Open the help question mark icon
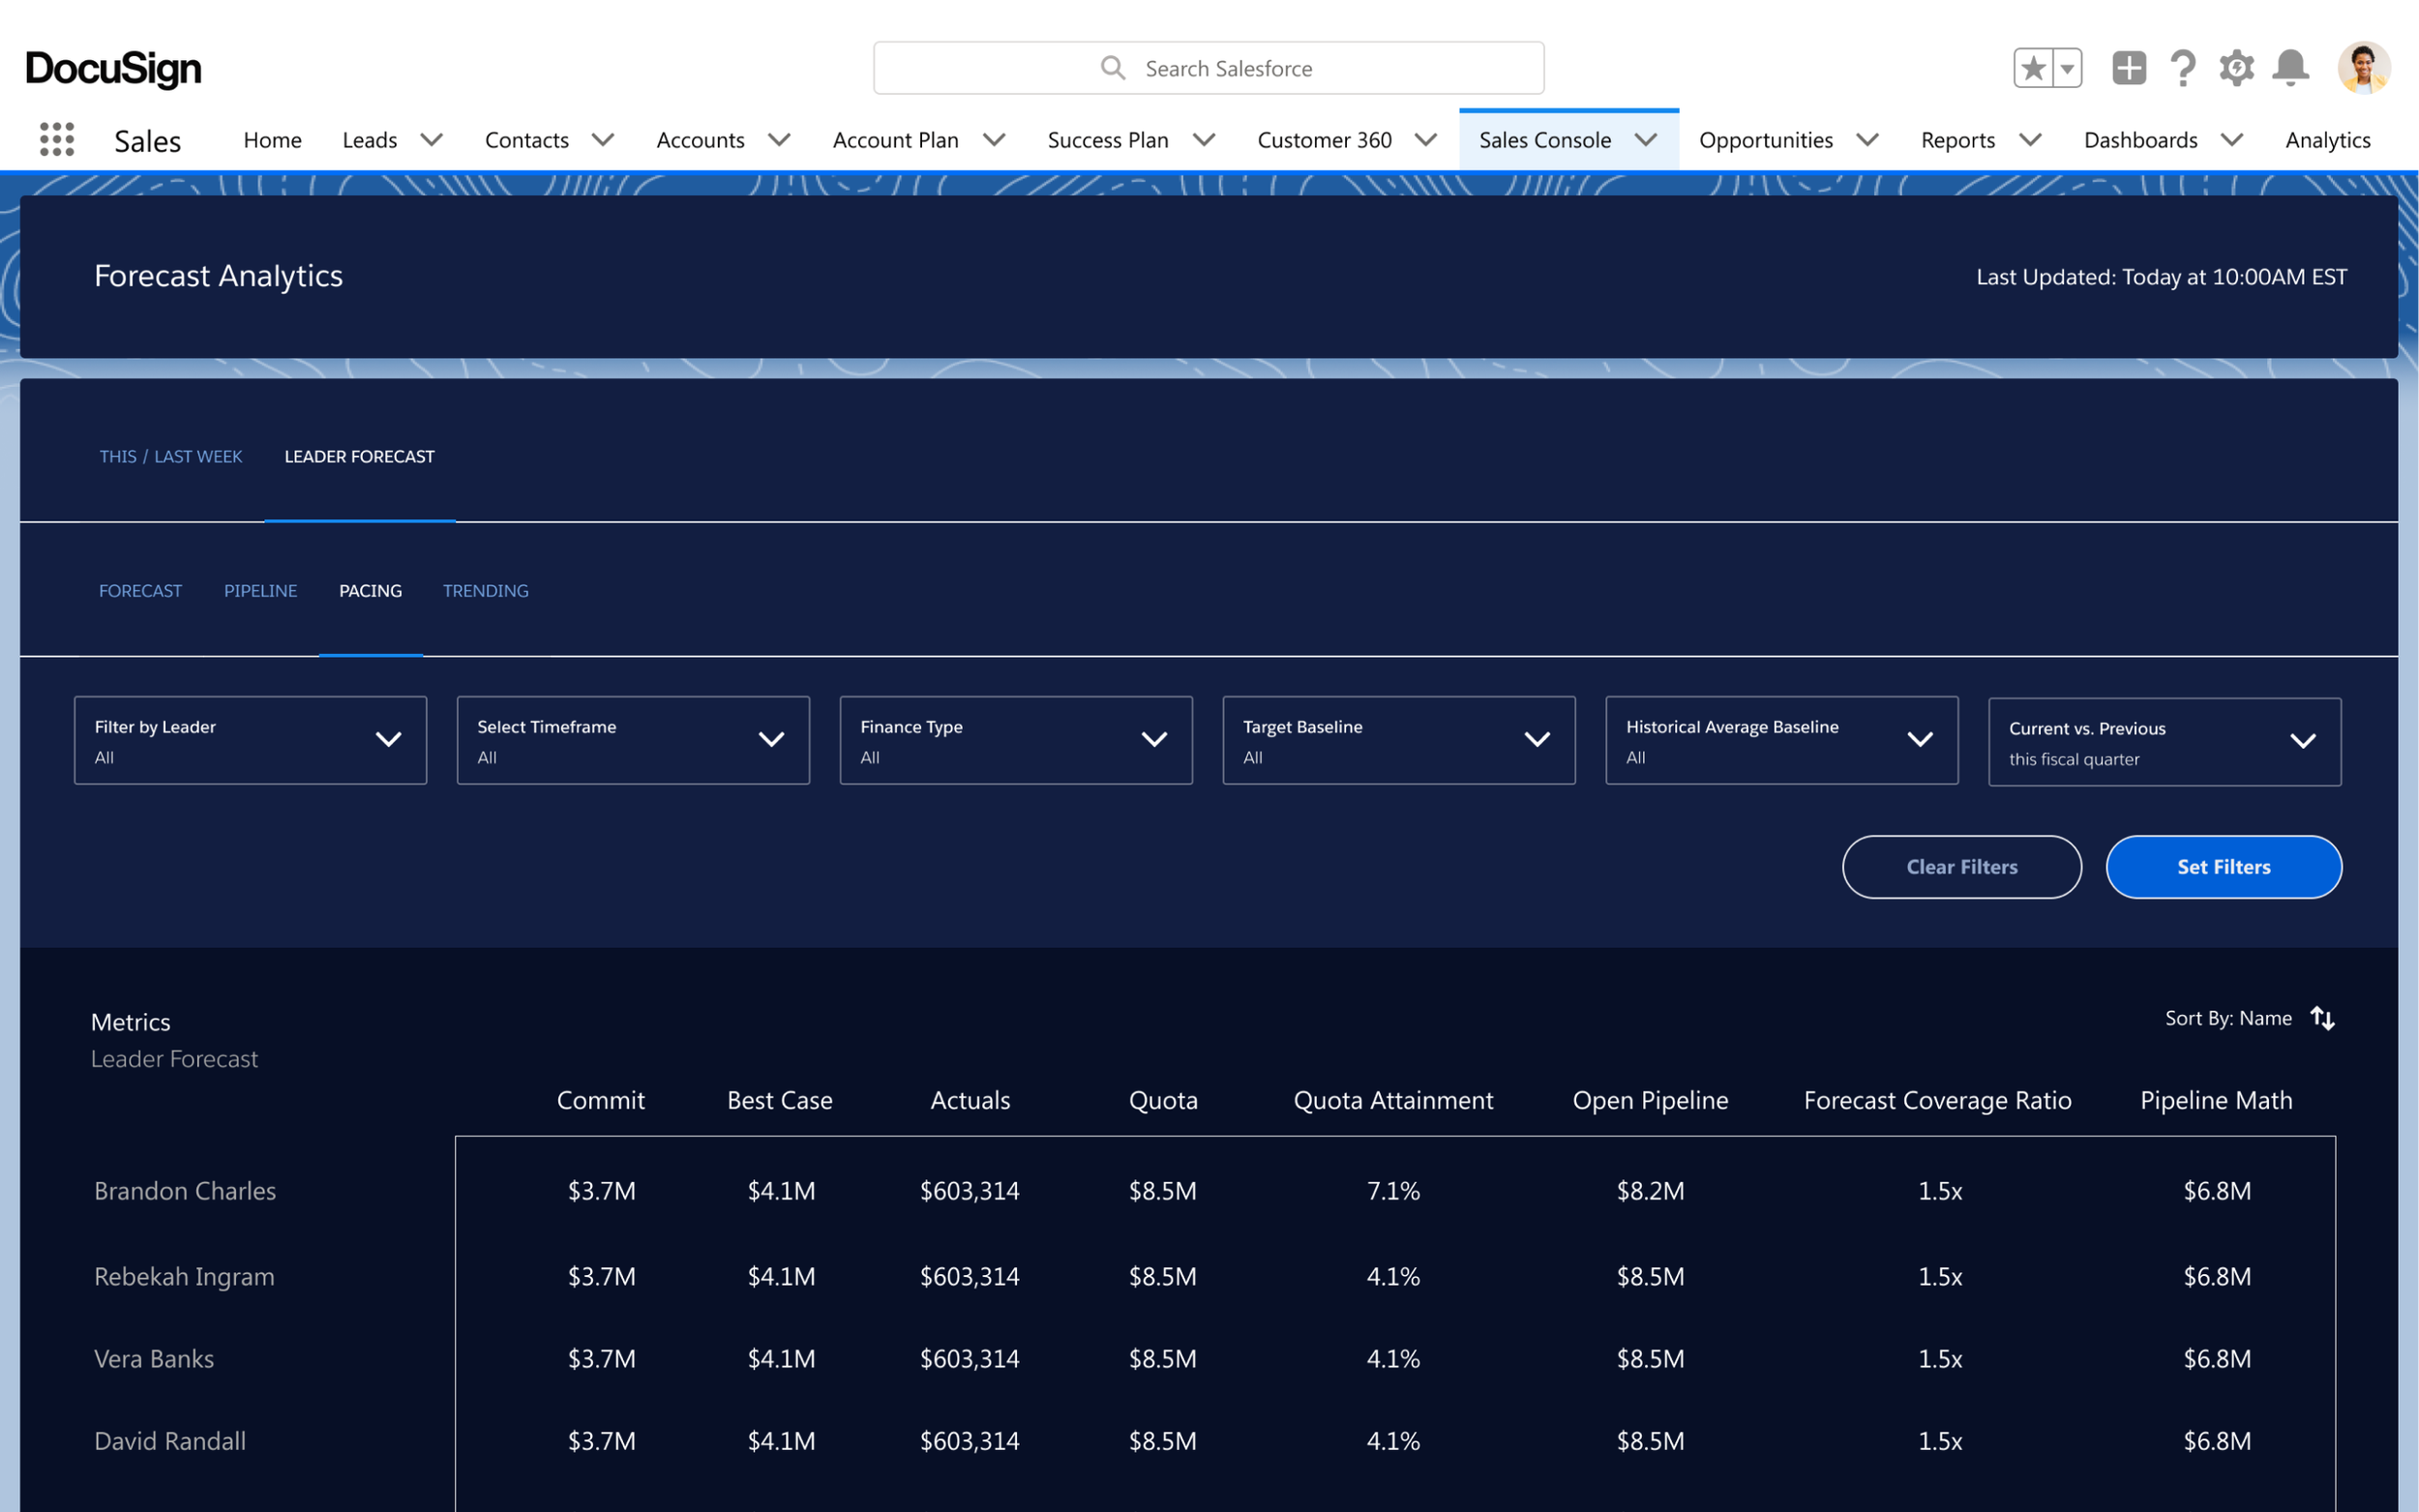This screenshot has height=1512, width=2419. pos(2183,68)
